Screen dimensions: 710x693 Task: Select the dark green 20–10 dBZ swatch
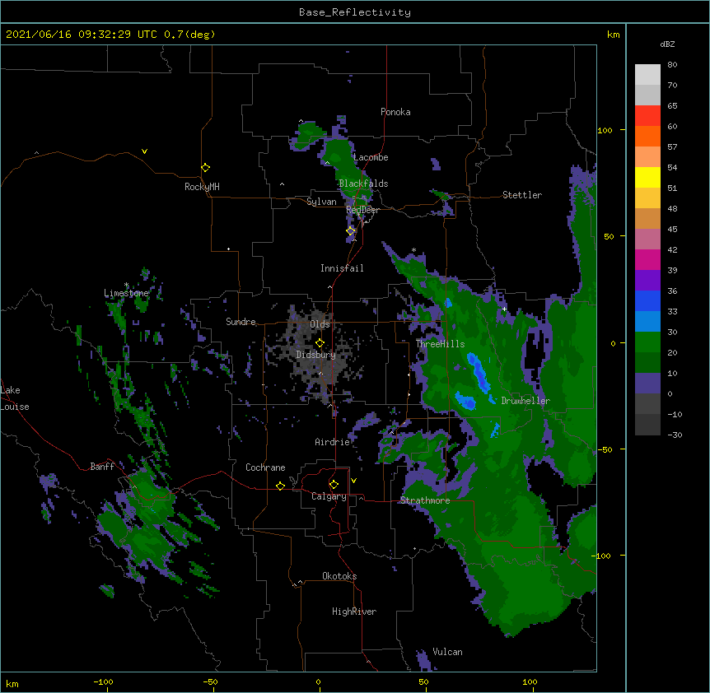click(x=647, y=363)
